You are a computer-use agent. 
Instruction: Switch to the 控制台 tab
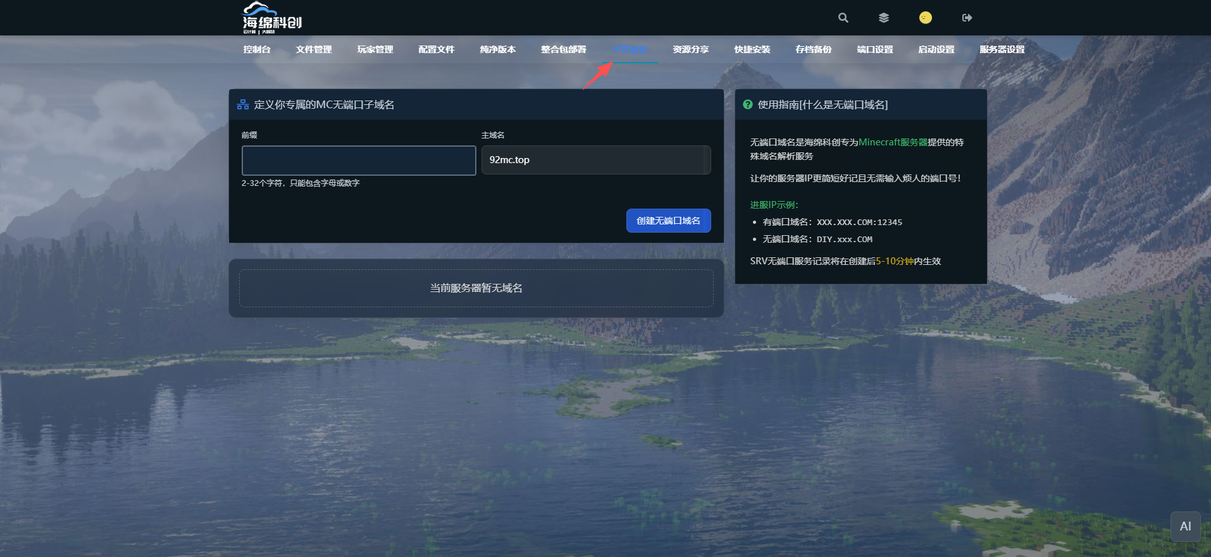pos(257,49)
